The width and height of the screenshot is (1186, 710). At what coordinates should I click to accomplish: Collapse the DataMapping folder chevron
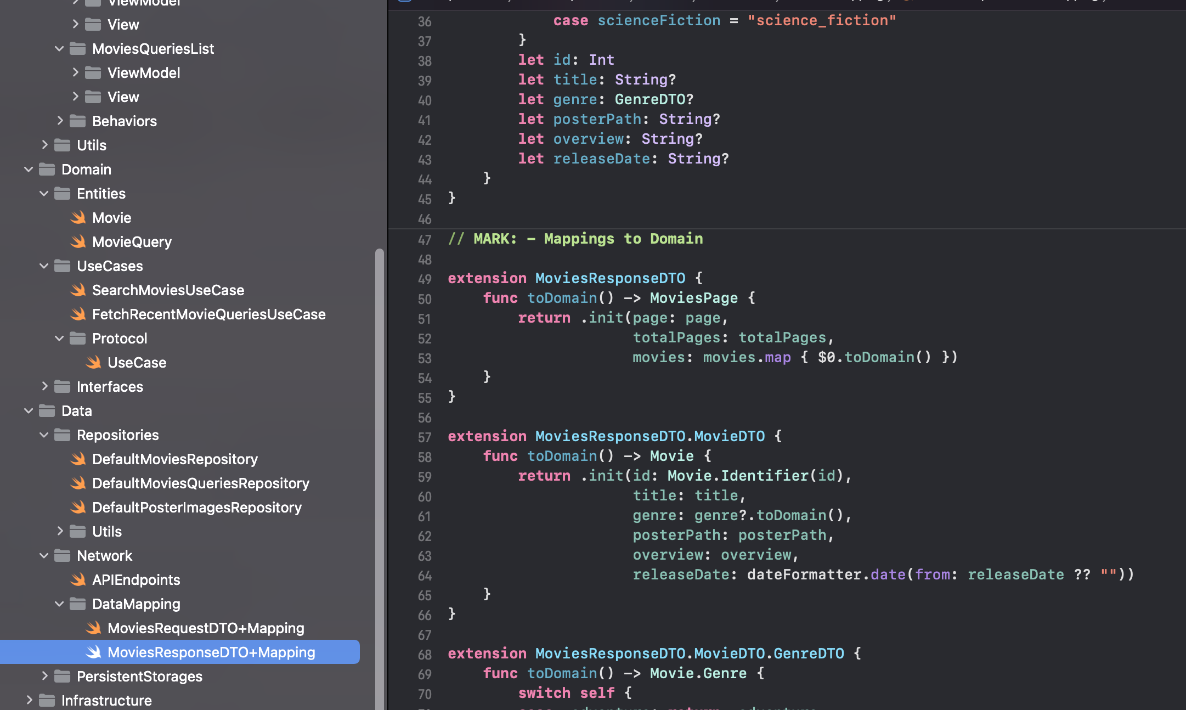59,604
